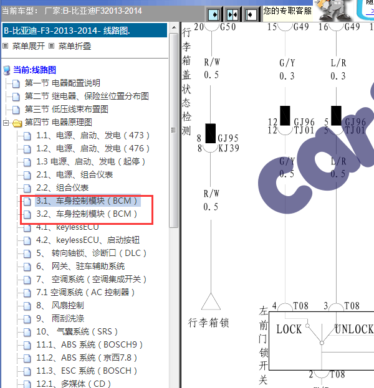Open 第三节 低压线束布置图
This screenshot has height=388, width=374.
click(x=66, y=110)
